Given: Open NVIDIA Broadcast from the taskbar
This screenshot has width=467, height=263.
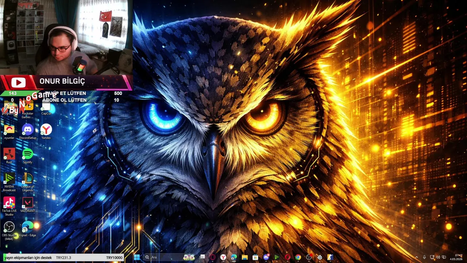Looking at the screenshot, I should tap(277, 258).
